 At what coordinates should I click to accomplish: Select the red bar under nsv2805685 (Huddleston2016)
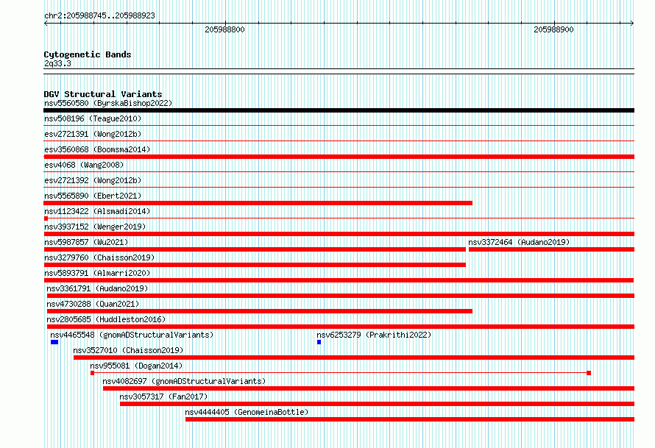(x=341, y=327)
